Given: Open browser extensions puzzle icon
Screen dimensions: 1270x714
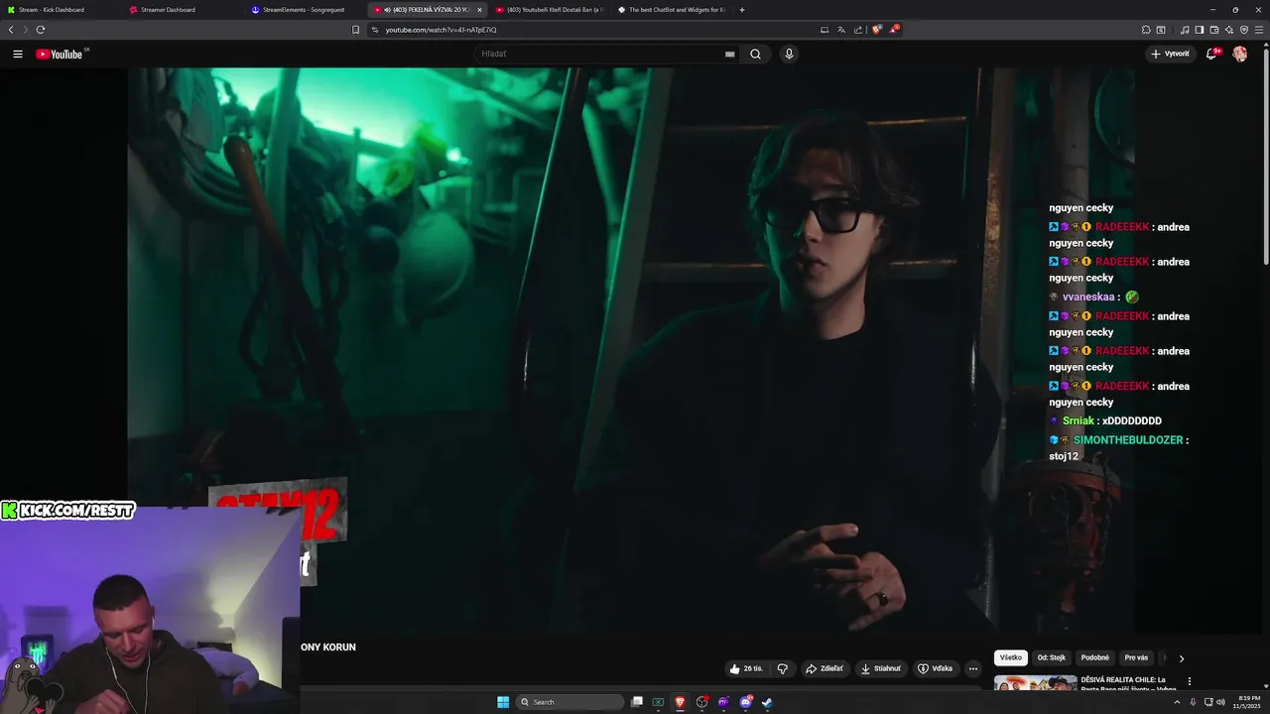Looking at the screenshot, I should (x=1146, y=30).
